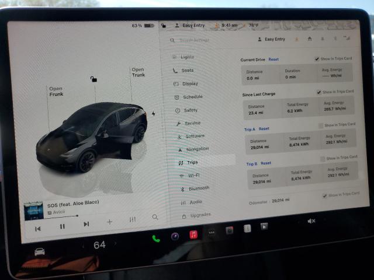Tap the LTE signal strength icon
The width and height of the screenshot is (374, 280).
[x=347, y=37]
